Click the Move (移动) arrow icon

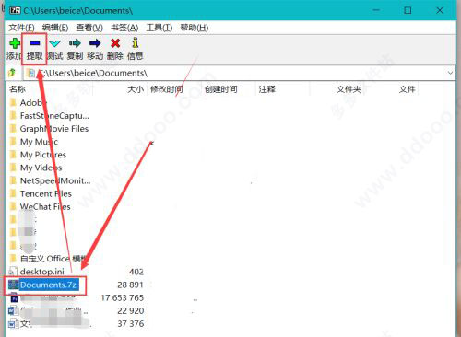coord(95,43)
